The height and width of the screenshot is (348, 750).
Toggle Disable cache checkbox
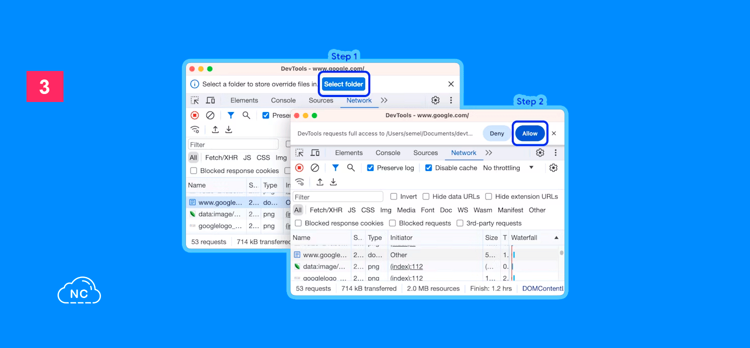(428, 168)
